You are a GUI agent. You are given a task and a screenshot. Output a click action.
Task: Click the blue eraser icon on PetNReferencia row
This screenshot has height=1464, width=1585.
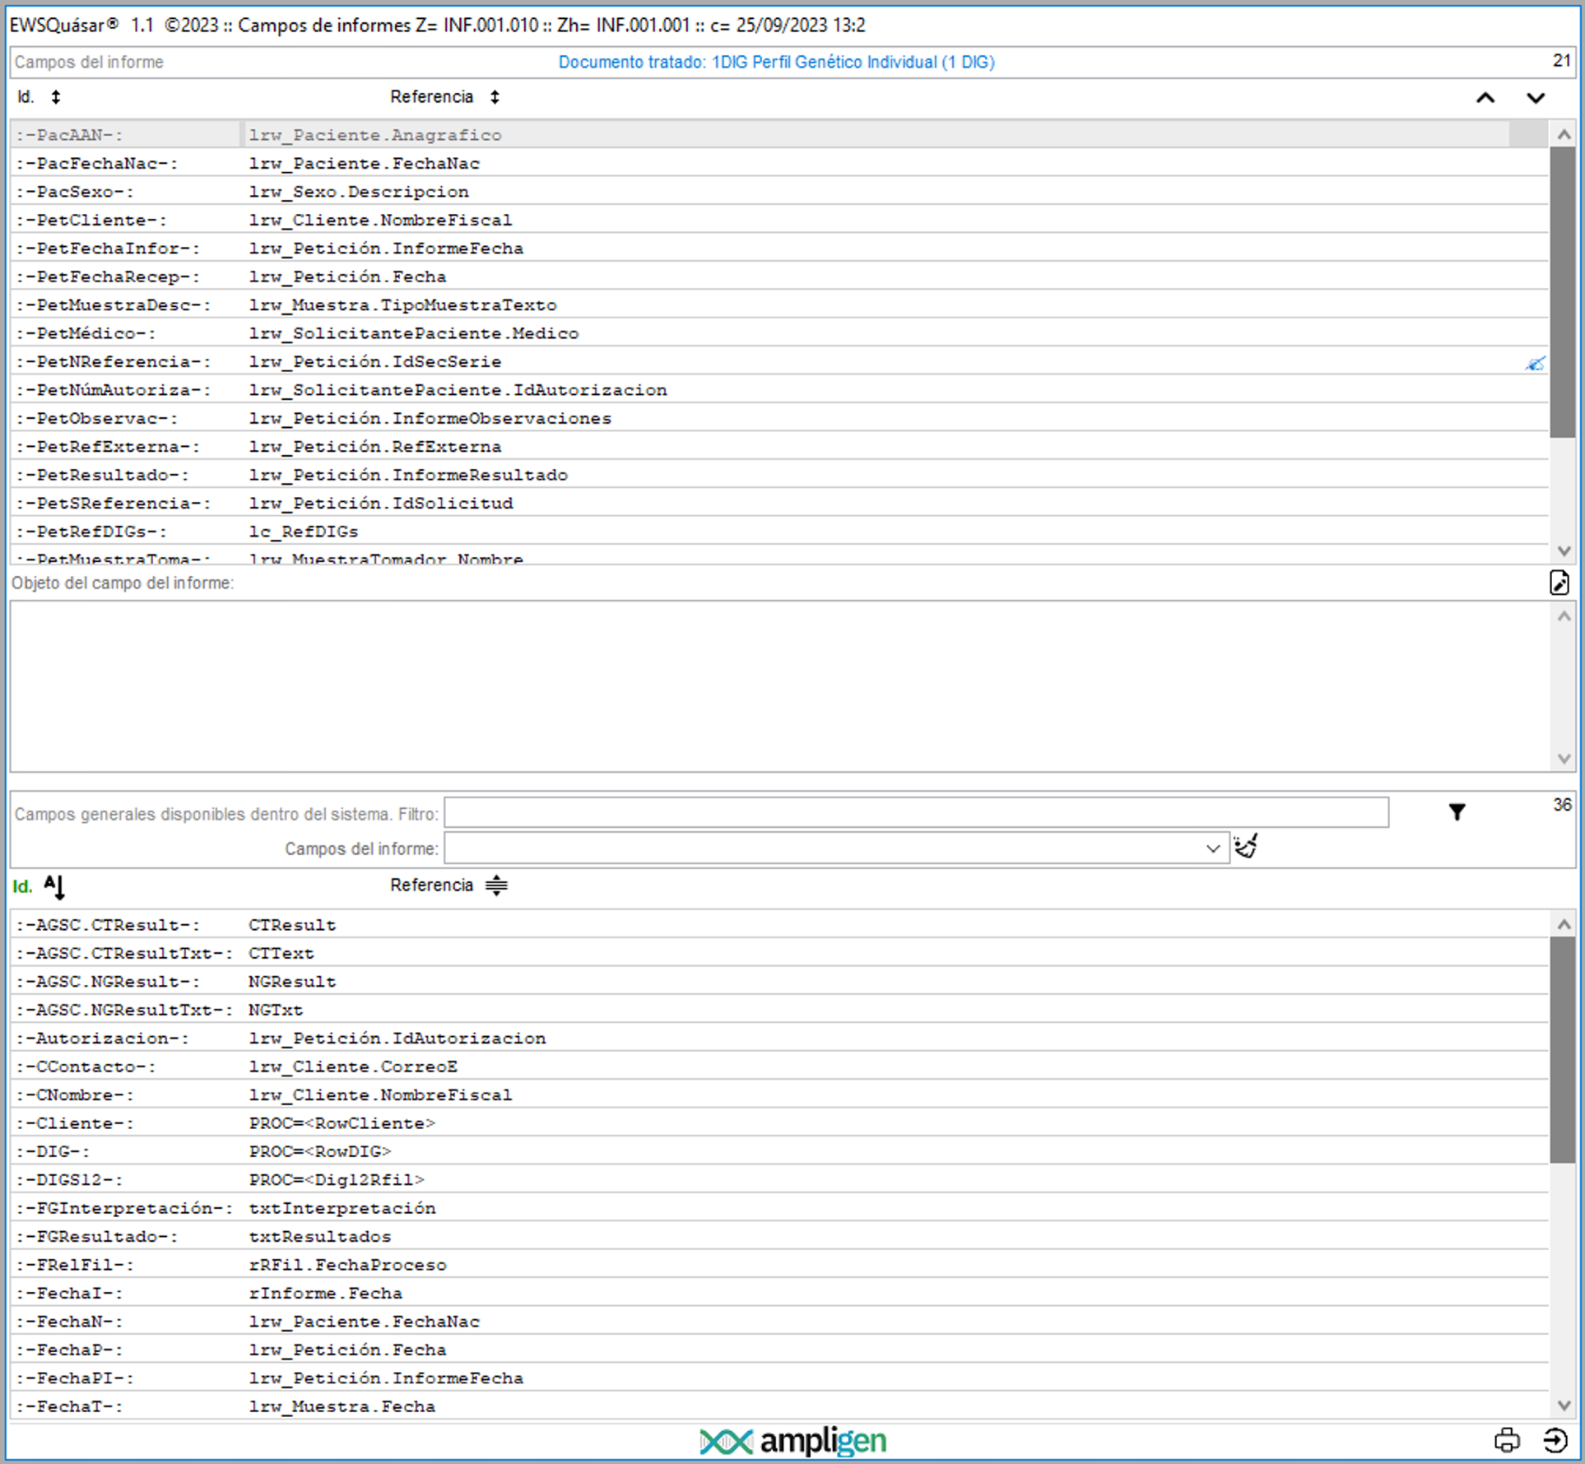pyautogui.click(x=1535, y=363)
